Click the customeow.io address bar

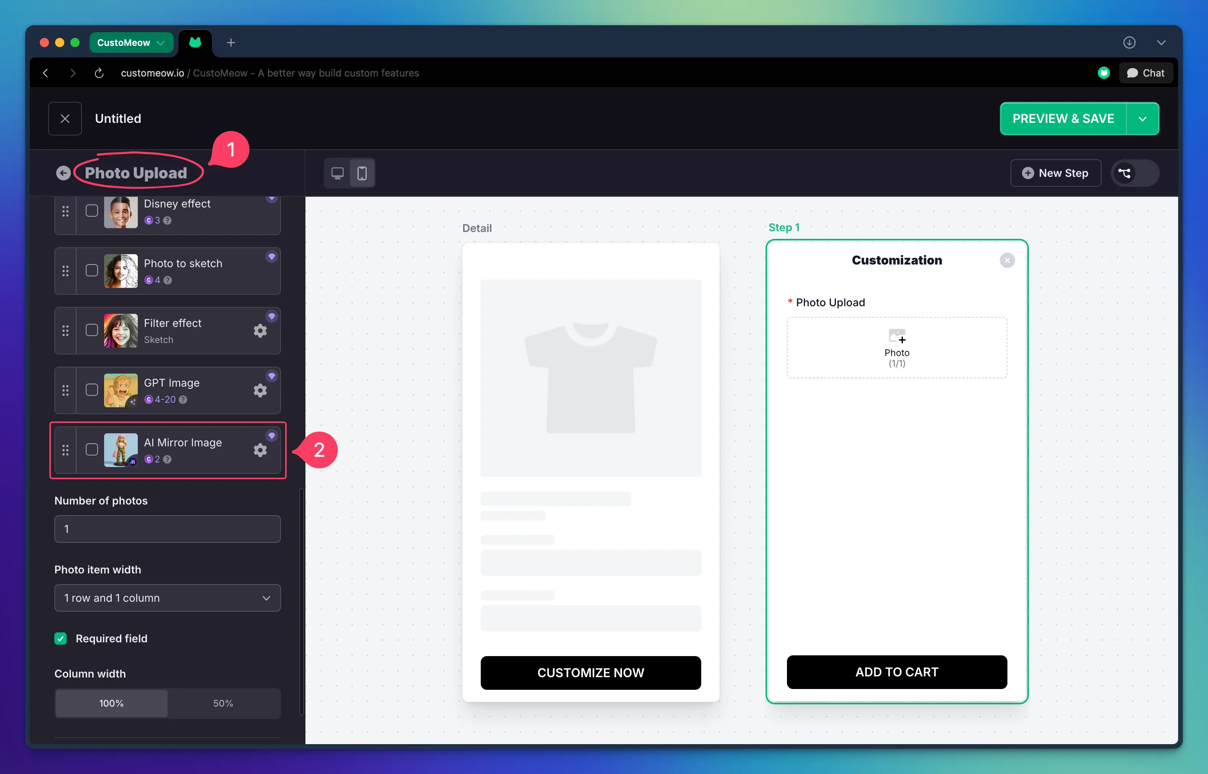(x=270, y=73)
